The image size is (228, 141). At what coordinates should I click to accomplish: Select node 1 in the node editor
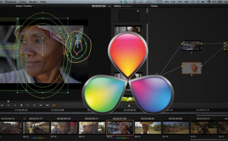(192, 46)
